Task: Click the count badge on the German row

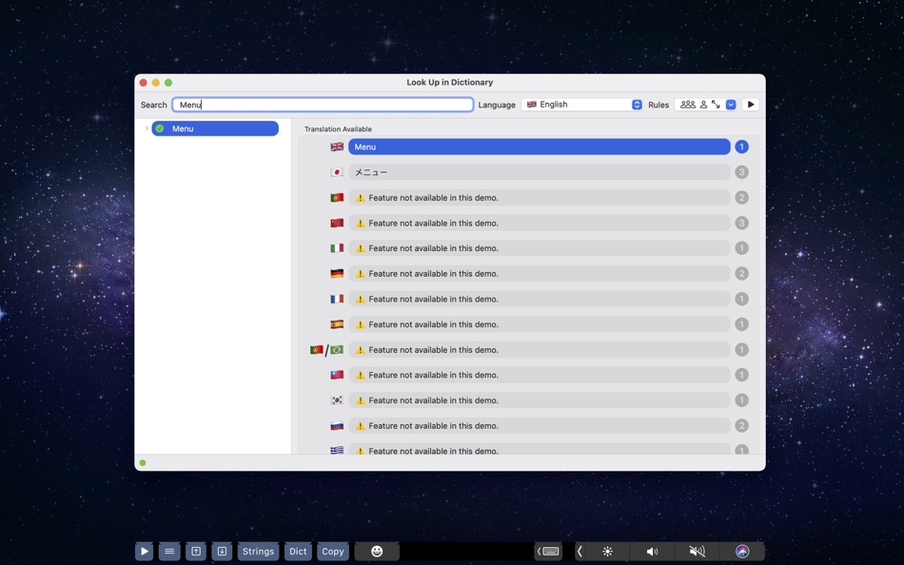Action: 741,274
